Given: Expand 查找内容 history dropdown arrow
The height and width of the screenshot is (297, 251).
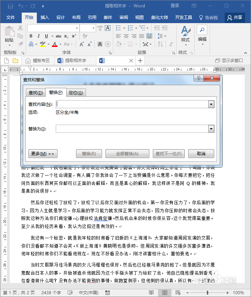Looking at the screenshot, I should [211, 104].
